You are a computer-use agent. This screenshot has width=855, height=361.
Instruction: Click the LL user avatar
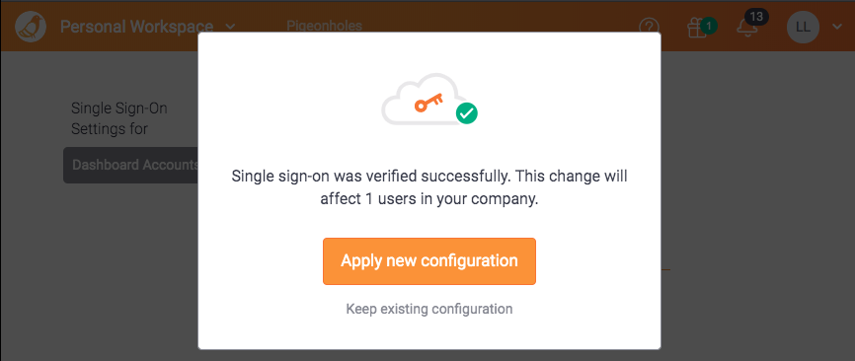coord(804,28)
